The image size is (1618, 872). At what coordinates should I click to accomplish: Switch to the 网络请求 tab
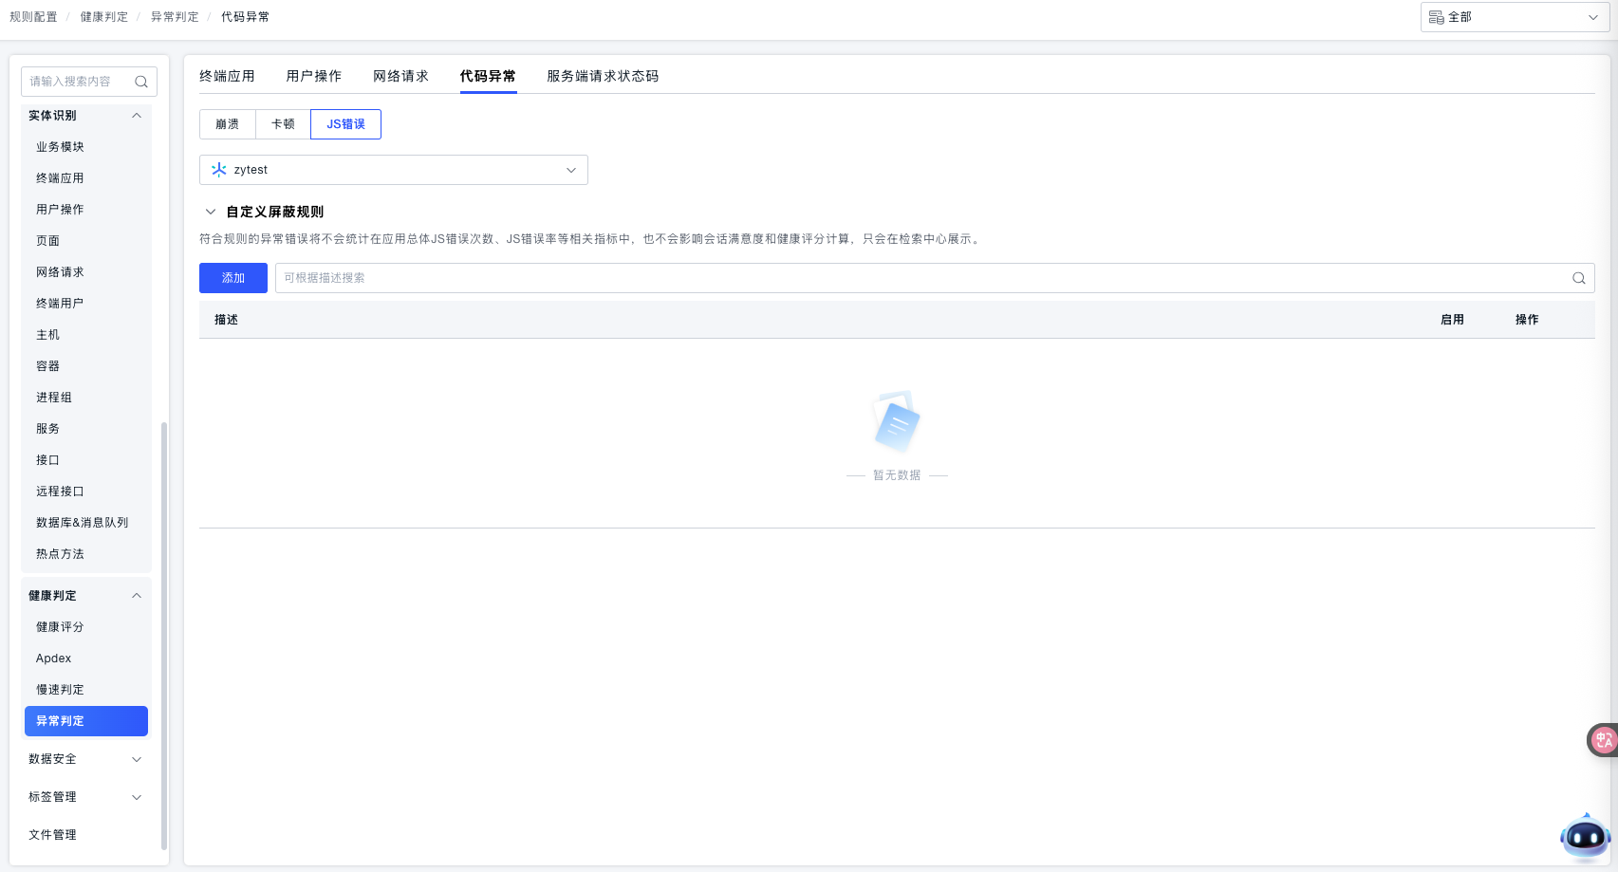[400, 76]
